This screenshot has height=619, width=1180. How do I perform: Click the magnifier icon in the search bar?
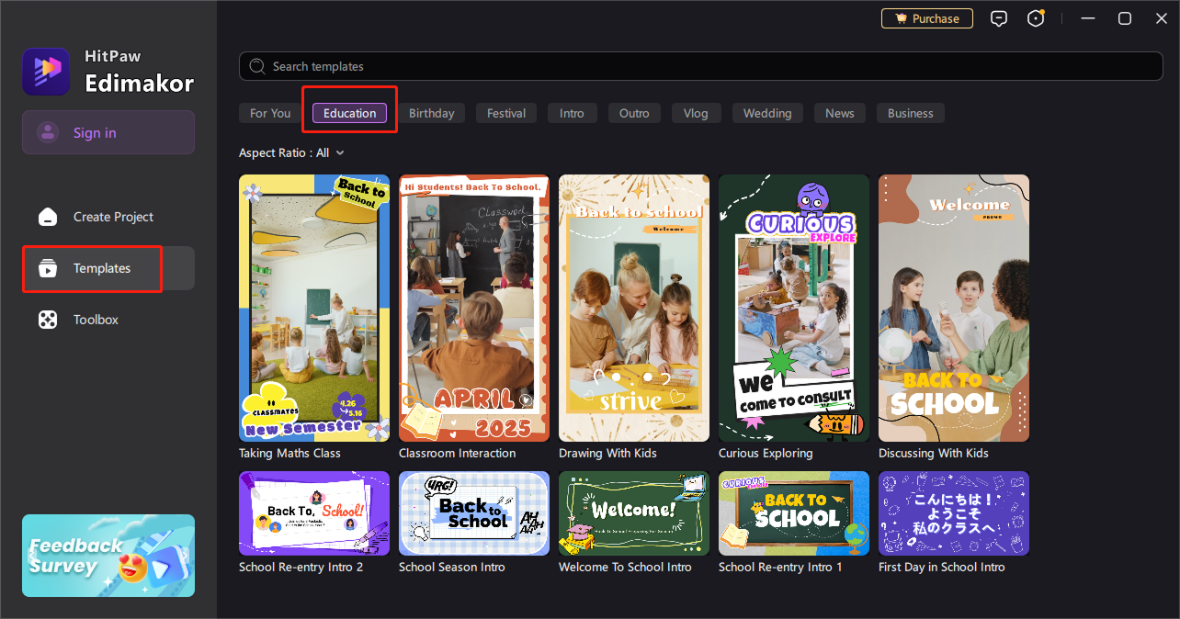tap(257, 65)
